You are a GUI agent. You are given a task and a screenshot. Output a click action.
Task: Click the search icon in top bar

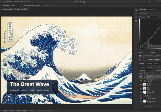(x=153, y=2)
